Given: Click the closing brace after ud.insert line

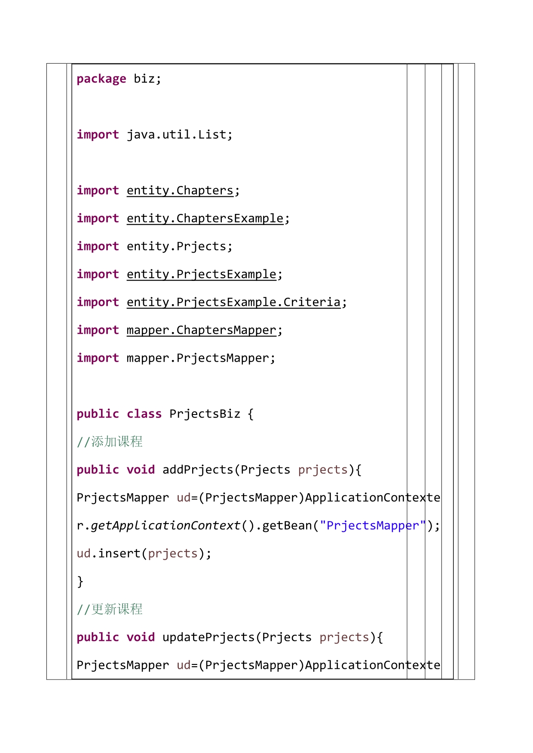Looking at the screenshot, I should (x=80, y=582).
